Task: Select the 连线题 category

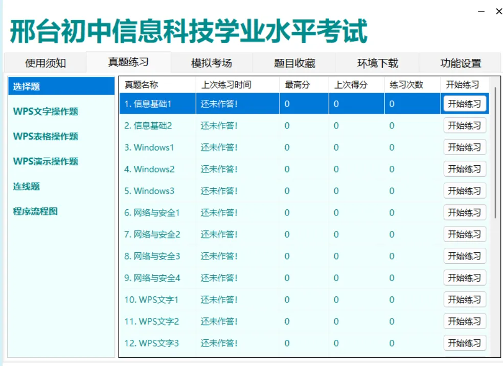Action: pos(28,186)
